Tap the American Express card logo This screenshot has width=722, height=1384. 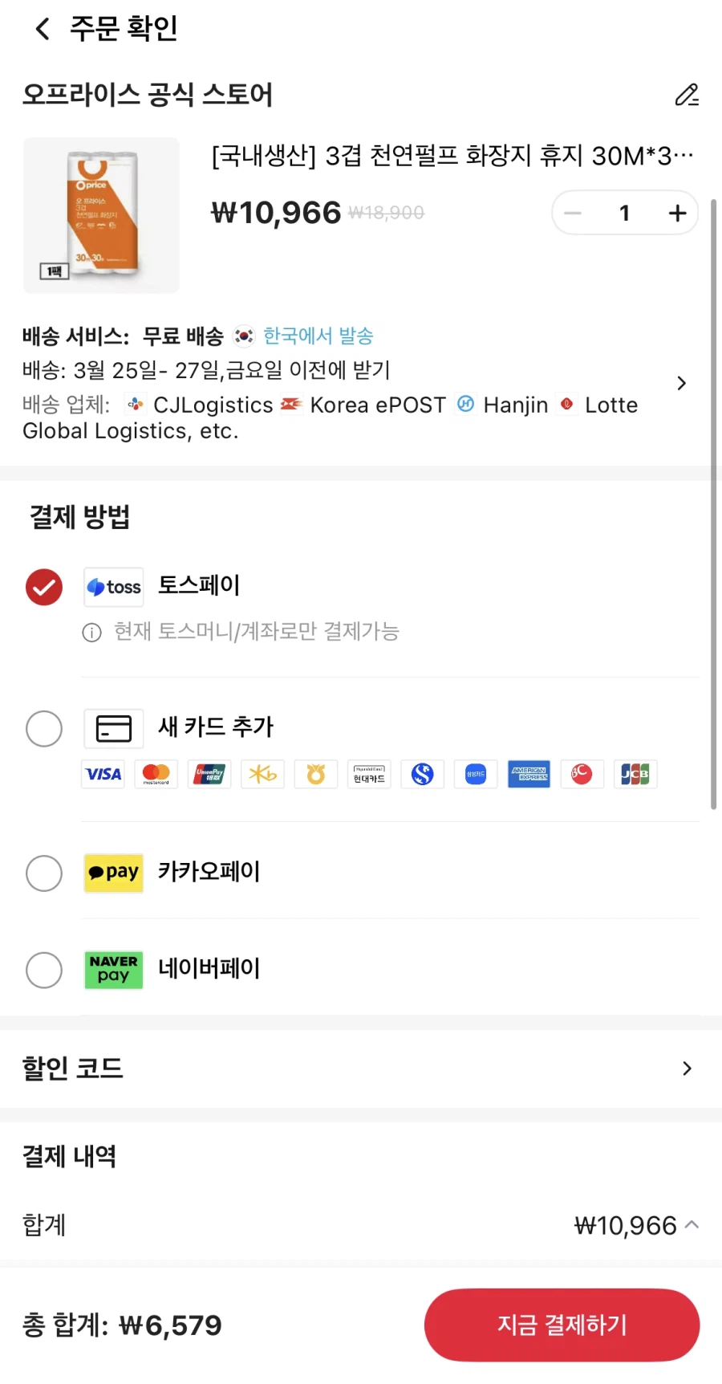pyautogui.click(x=529, y=774)
